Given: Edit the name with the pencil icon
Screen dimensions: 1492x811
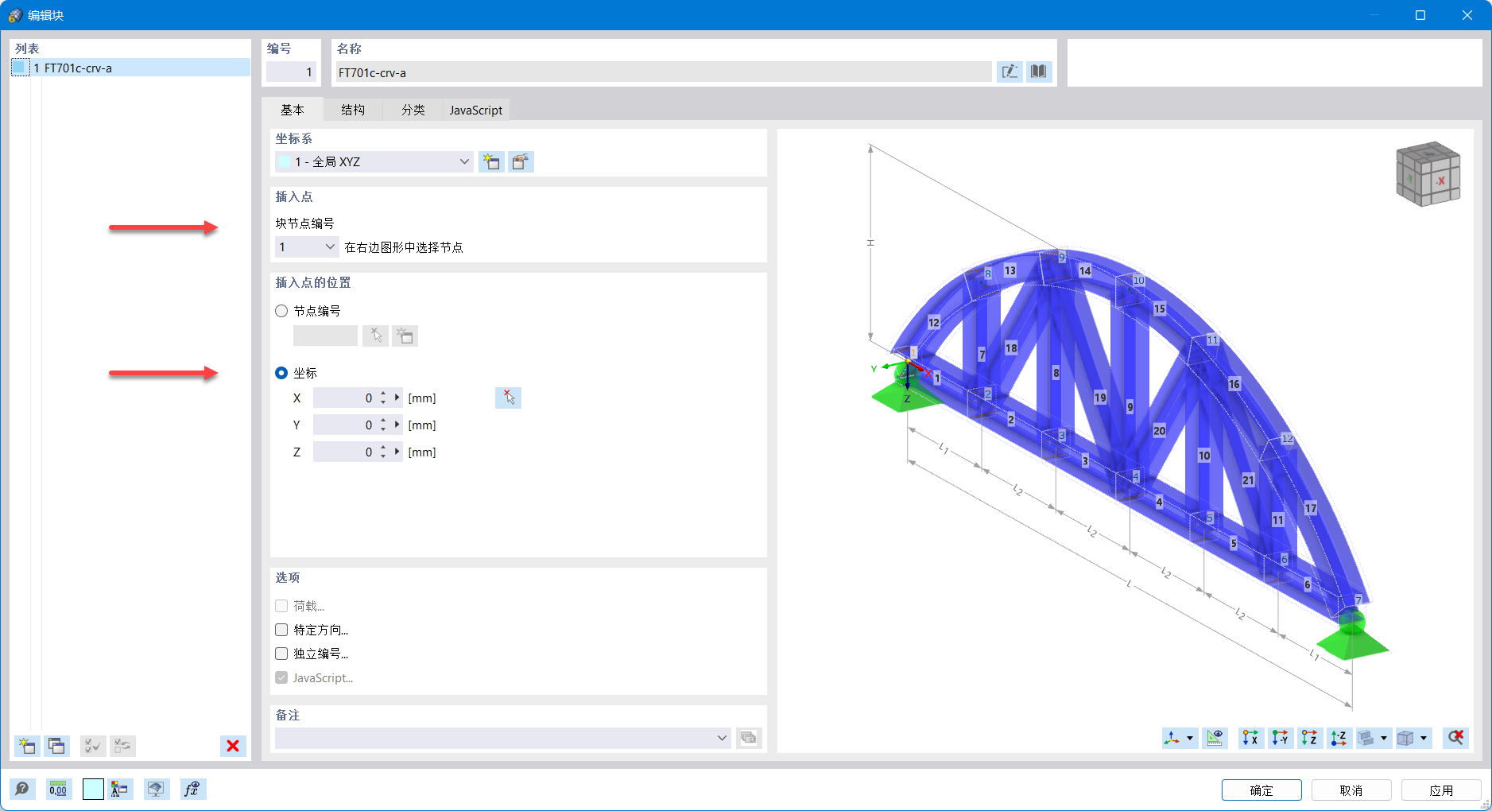Looking at the screenshot, I should tap(1010, 72).
